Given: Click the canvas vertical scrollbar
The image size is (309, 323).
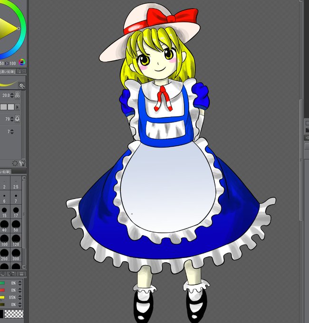Looking at the screenshot, I should tap(301, 160).
